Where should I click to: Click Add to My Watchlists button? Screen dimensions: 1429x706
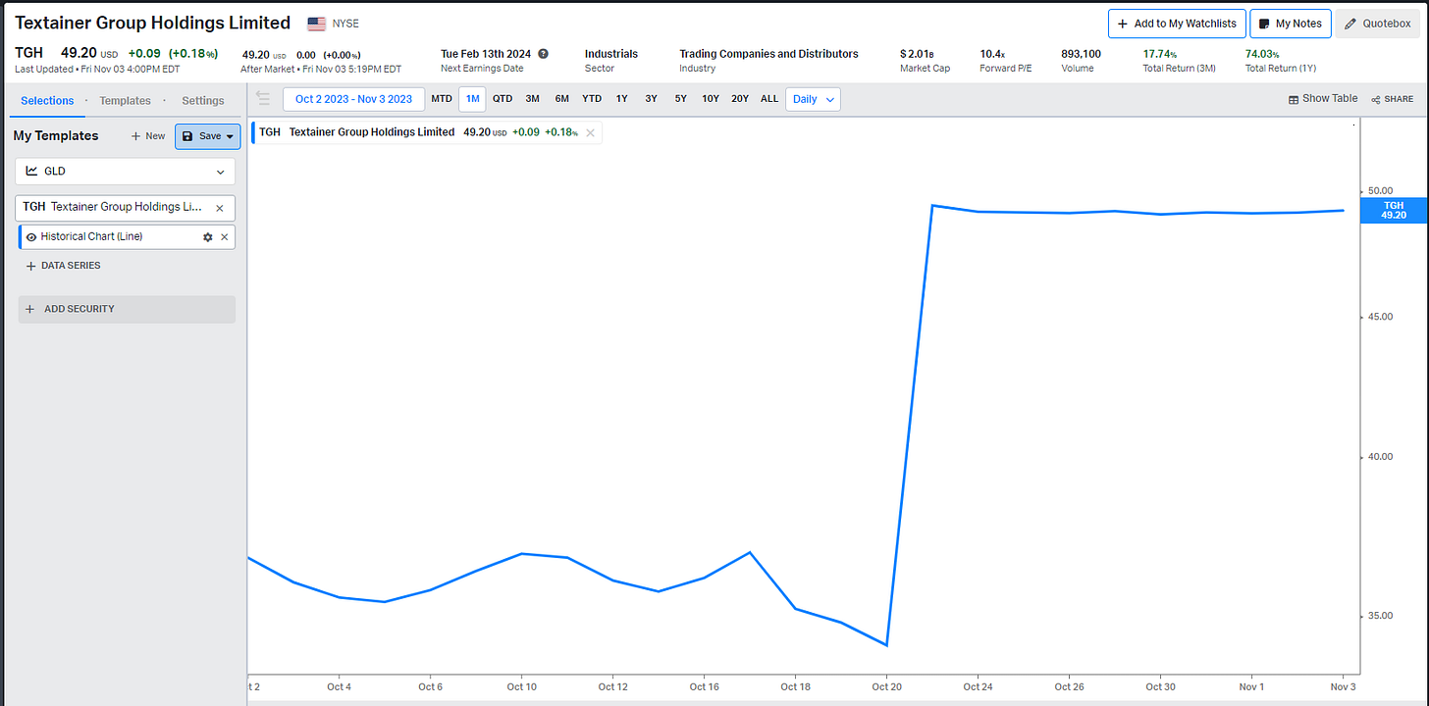click(x=1177, y=24)
